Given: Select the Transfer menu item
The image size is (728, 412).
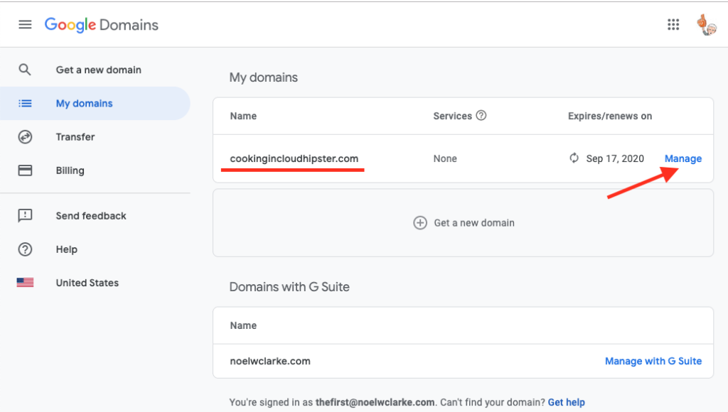Looking at the screenshot, I should pos(75,136).
